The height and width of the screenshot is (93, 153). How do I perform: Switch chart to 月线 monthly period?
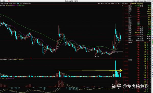pos(21,3)
